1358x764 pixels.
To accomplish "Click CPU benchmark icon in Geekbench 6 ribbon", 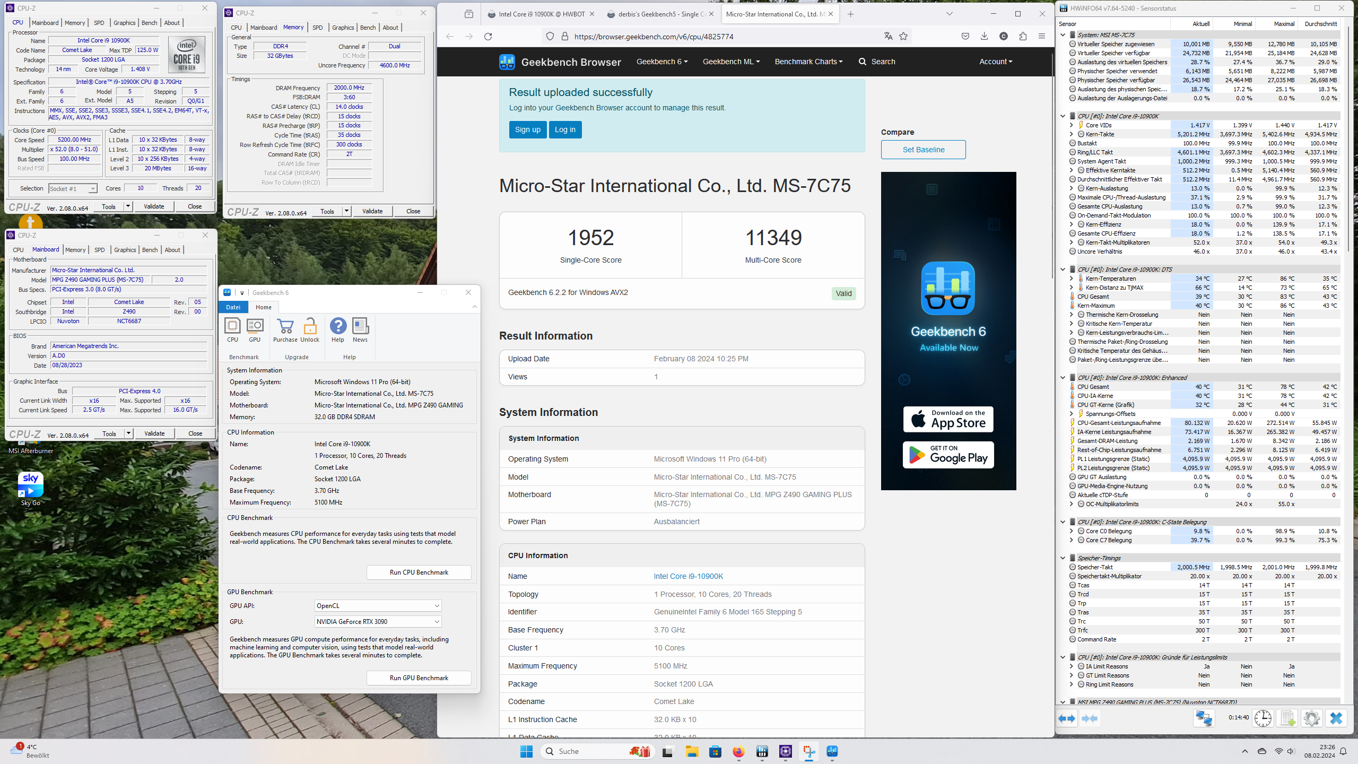I will click(232, 330).
